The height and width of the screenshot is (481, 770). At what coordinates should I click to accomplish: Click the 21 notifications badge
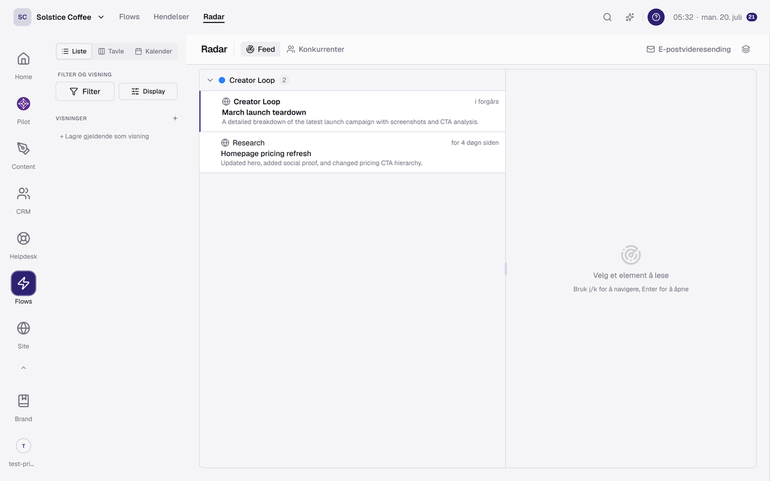tap(751, 17)
